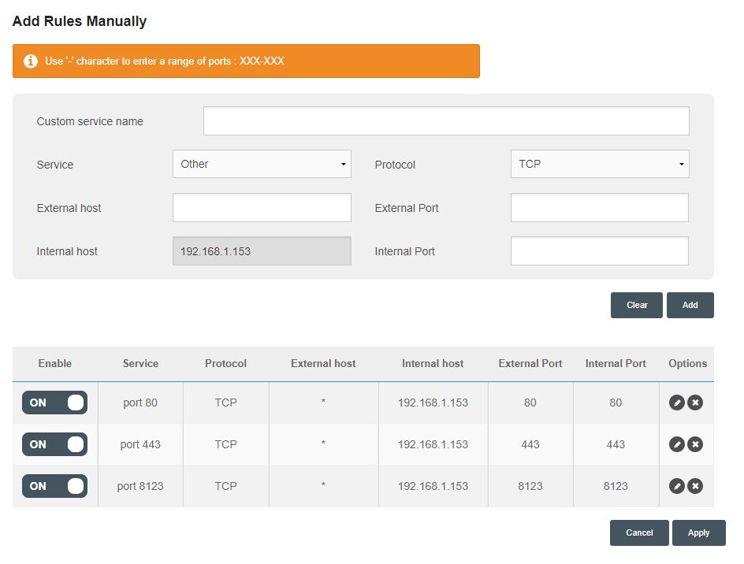Focus the Custom service name field
The height and width of the screenshot is (564, 744).
(x=446, y=121)
